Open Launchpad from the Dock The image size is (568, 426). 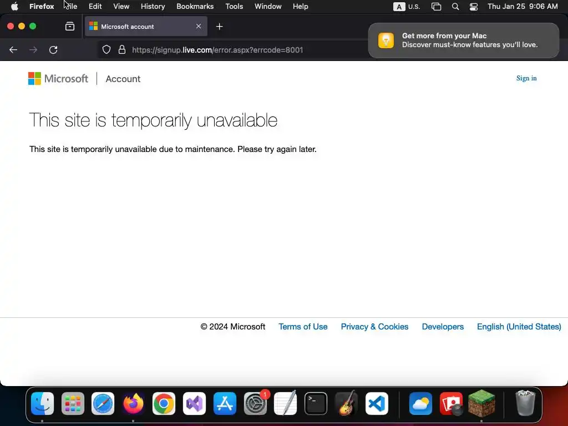[x=73, y=403]
